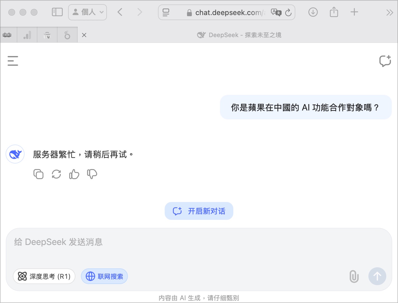Regenerate the server busy response
Image resolution: width=398 pixels, height=303 pixels.
(56, 174)
